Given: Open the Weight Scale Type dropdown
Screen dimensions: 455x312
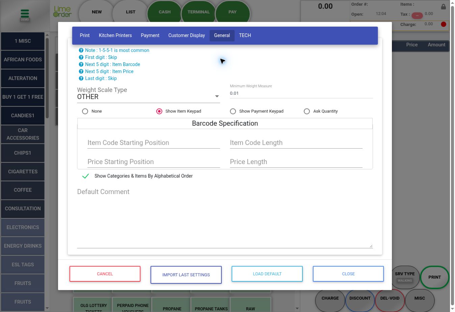Looking at the screenshot, I should (149, 97).
